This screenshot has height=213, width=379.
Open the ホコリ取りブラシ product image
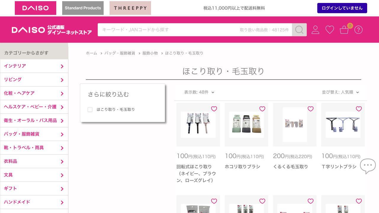point(246,125)
